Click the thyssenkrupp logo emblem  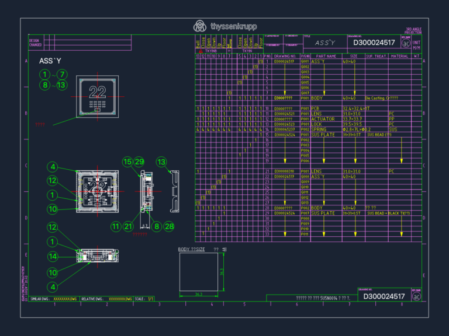[199, 26]
